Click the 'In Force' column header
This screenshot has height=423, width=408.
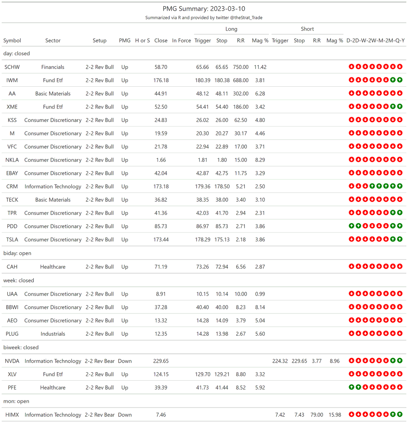click(182, 41)
